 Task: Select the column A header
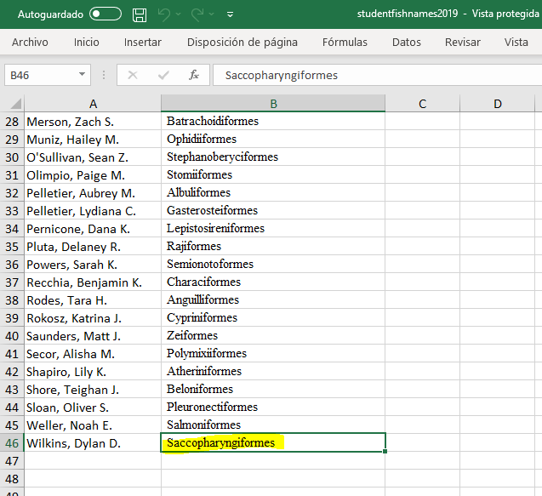92,104
